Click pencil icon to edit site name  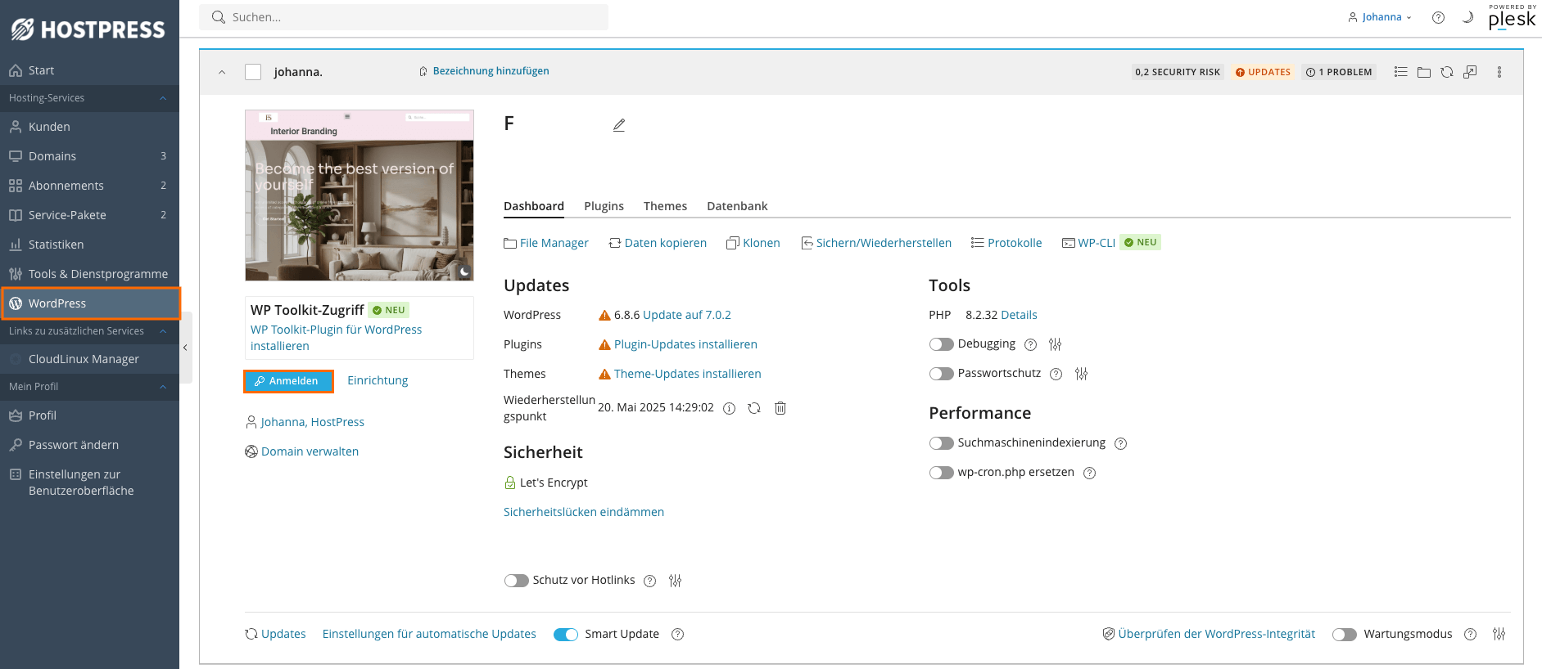point(619,125)
